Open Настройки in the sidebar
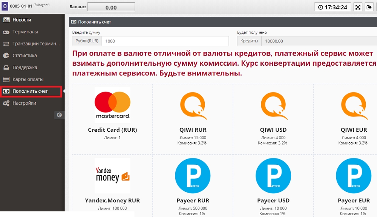The height and width of the screenshot is (217, 377). point(24,103)
